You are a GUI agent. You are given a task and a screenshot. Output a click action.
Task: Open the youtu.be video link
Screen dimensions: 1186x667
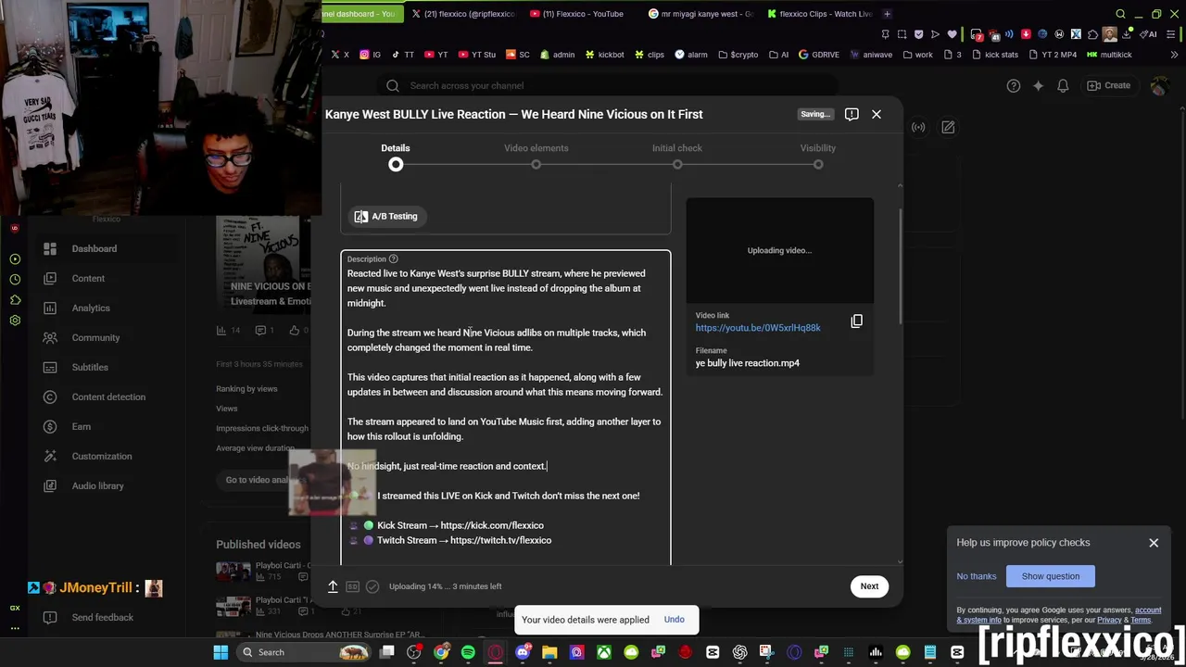point(758,328)
